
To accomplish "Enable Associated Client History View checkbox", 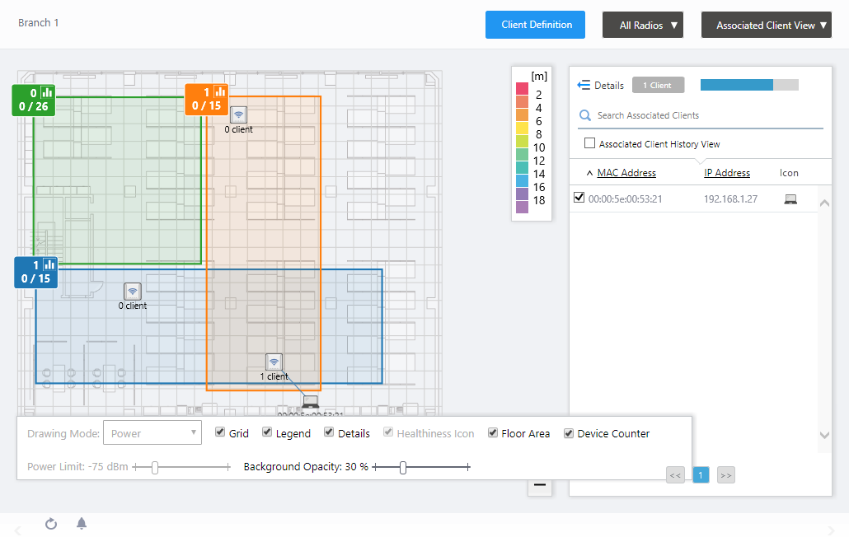I will point(589,143).
